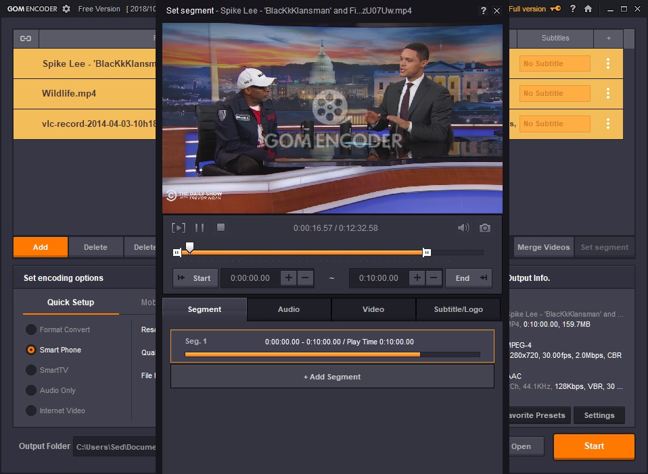The image size is (648, 474).
Task: Click the Full version key icon
Action: [x=555, y=9]
